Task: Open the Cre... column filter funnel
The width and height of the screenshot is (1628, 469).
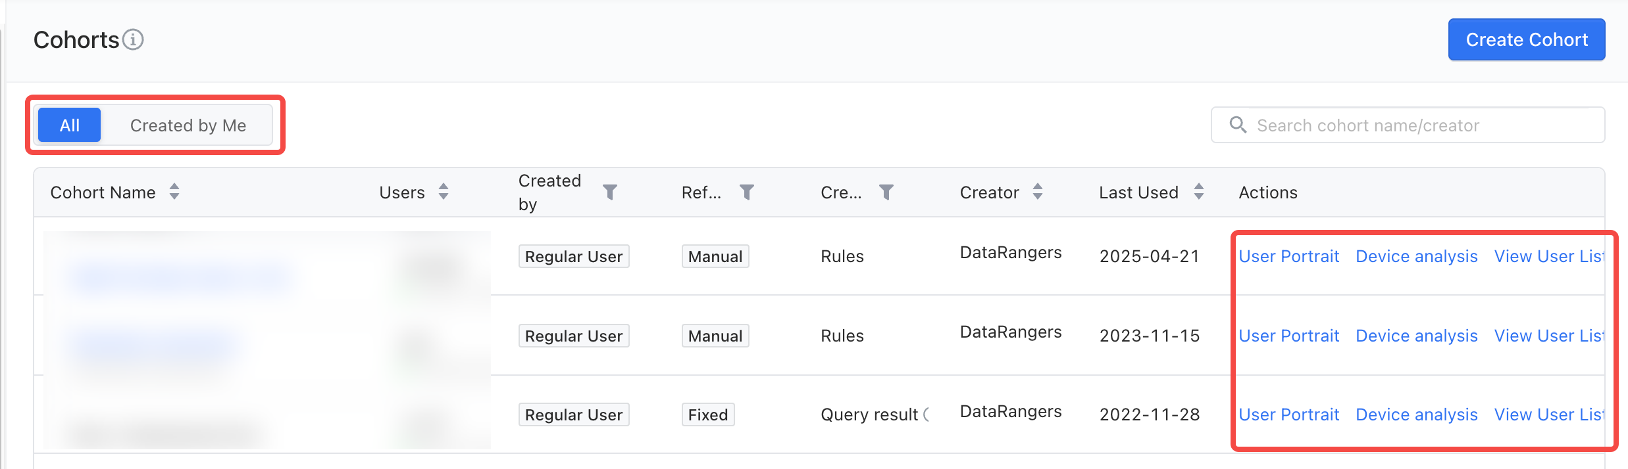Action: [886, 192]
